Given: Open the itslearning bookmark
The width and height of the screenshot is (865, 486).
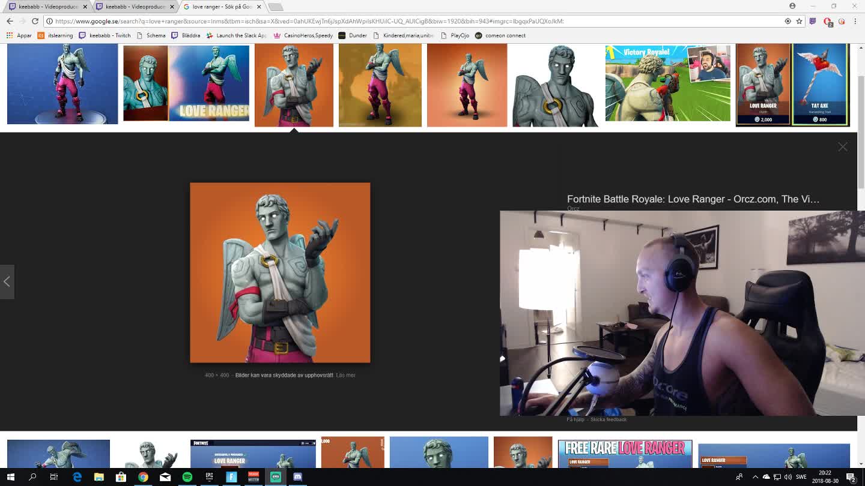Looking at the screenshot, I should pyautogui.click(x=55, y=35).
